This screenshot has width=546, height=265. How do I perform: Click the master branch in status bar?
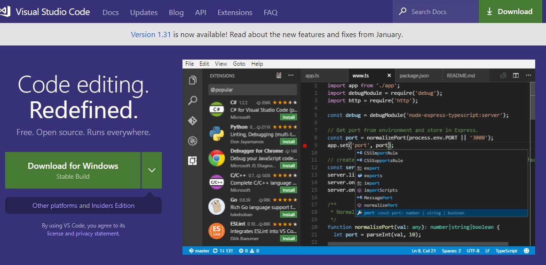coord(199,251)
